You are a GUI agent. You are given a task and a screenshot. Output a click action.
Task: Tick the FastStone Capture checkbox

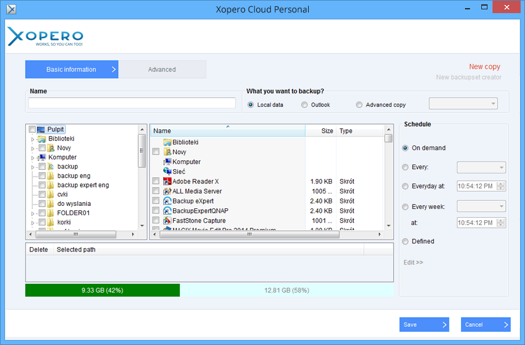(156, 220)
